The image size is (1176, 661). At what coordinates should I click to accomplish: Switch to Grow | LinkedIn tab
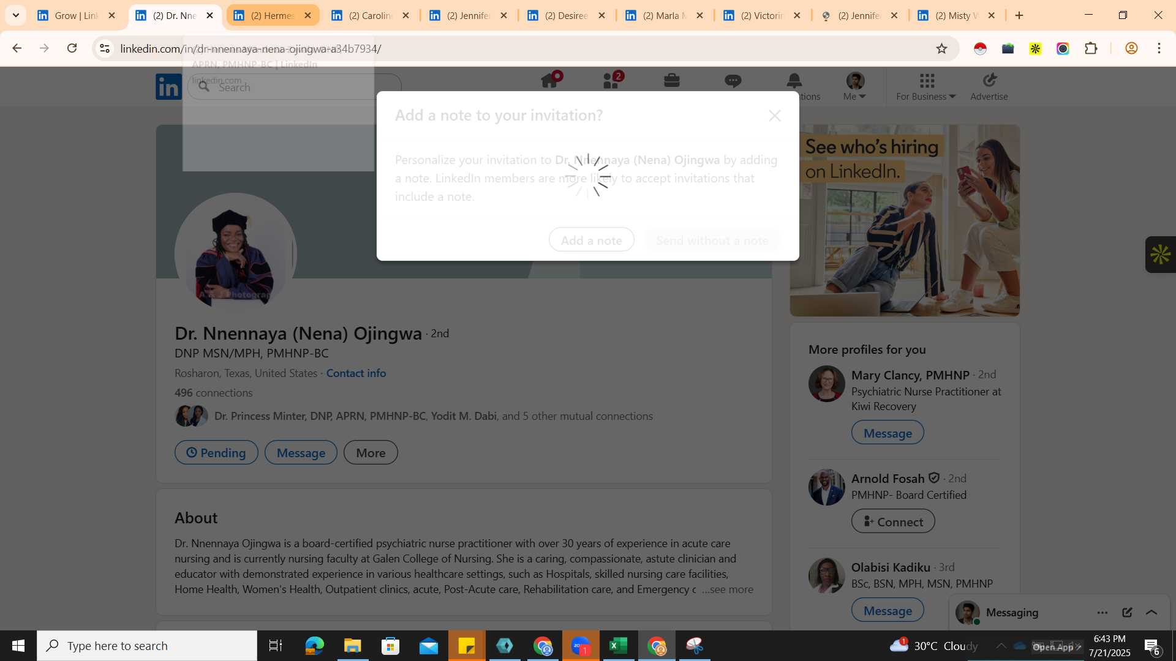click(75, 15)
